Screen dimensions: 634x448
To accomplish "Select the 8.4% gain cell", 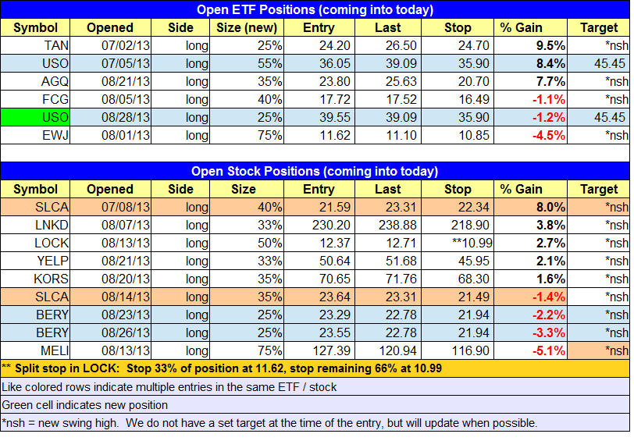I will point(530,63).
